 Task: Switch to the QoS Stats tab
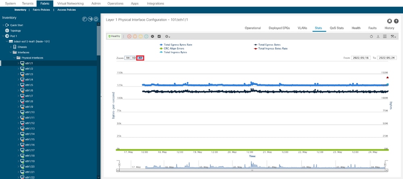[x=337, y=28]
